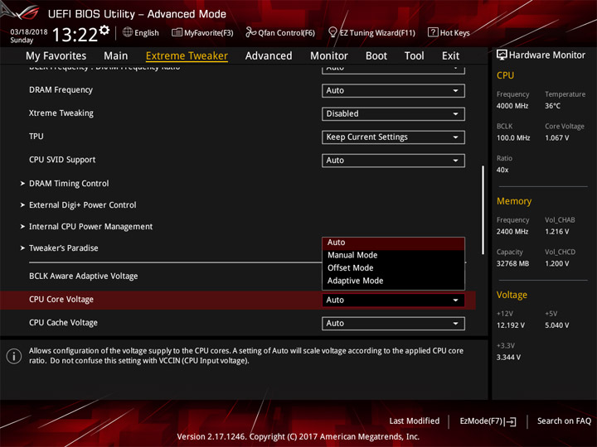Click the CPU temperature 36°C value

pos(552,106)
